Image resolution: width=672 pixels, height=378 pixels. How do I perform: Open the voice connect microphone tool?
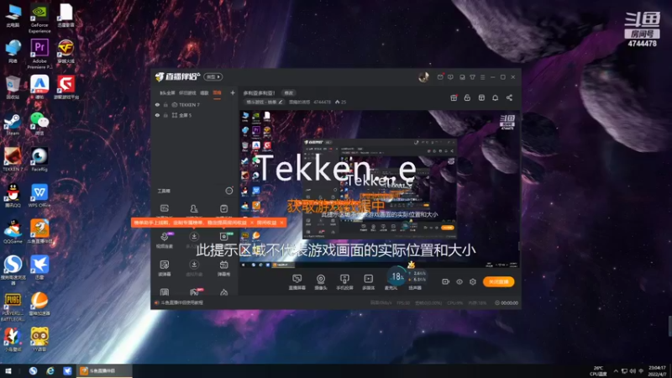(x=165, y=239)
